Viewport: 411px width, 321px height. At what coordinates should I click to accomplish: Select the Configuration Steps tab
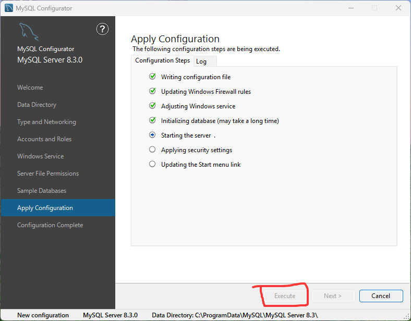click(x=163, y=60)
